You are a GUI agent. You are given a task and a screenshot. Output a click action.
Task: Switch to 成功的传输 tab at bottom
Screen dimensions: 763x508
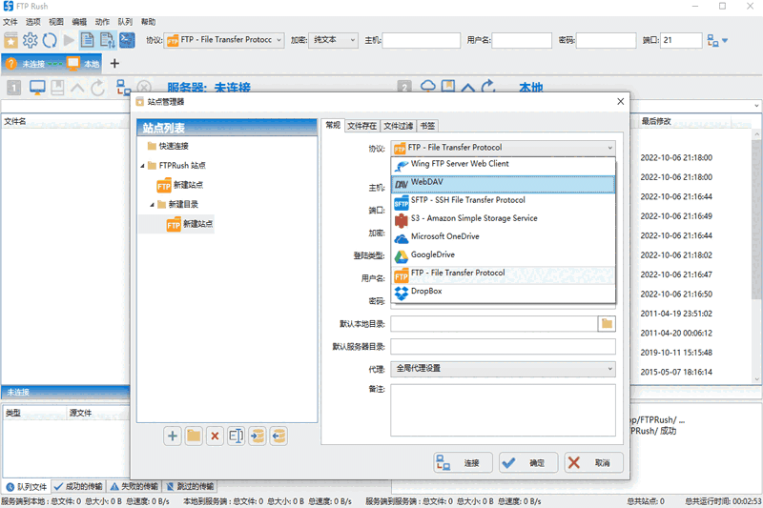[78, 486]
